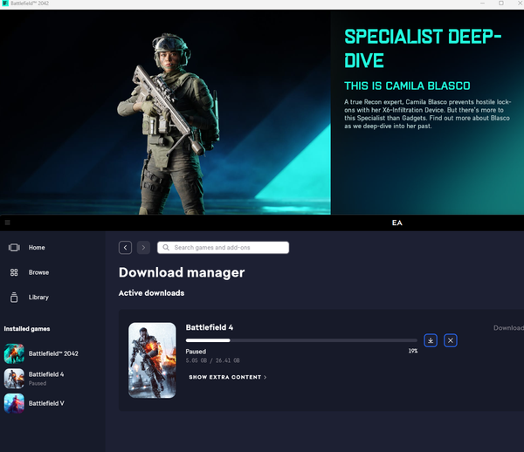Click the search magnifier icon
The image size is (524, 452).
pyautogui.click(x=166, y=247)
